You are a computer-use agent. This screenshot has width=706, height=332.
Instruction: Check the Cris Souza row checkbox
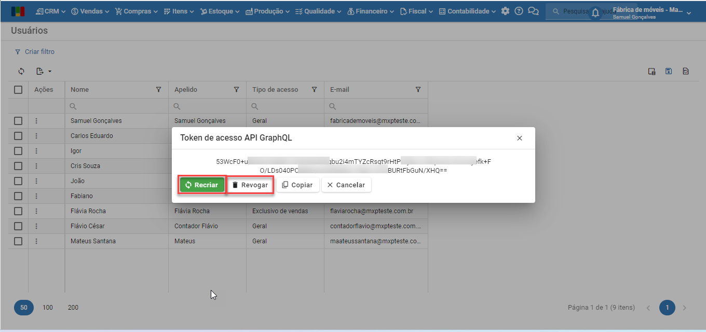[18, 166]
